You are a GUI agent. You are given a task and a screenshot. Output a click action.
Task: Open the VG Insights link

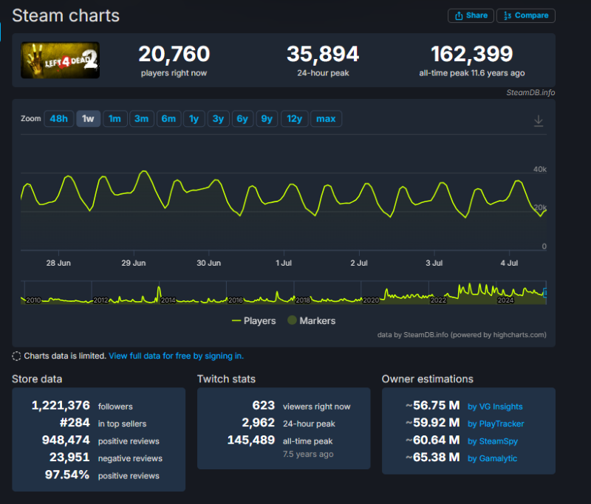click(x=495, y=407)
